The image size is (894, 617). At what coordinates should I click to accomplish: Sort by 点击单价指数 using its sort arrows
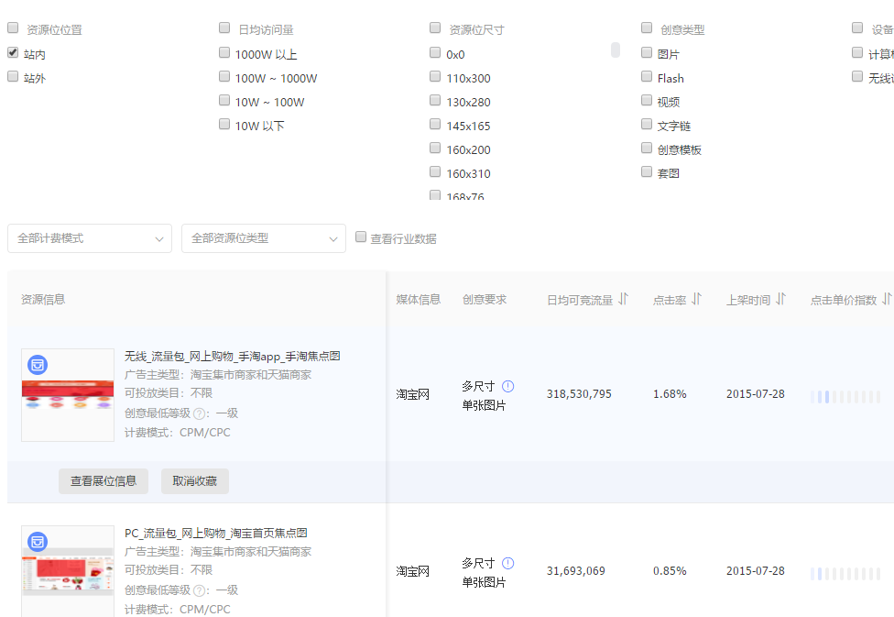pyautogui.click(x=887, y=299)
